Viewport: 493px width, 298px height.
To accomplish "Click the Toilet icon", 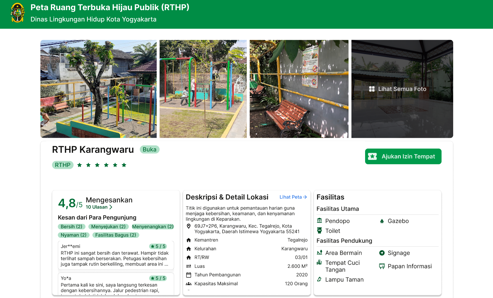I will (319, 230).
